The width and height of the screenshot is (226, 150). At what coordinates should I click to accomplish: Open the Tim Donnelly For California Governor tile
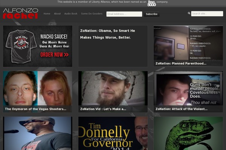tap(113, 133)
